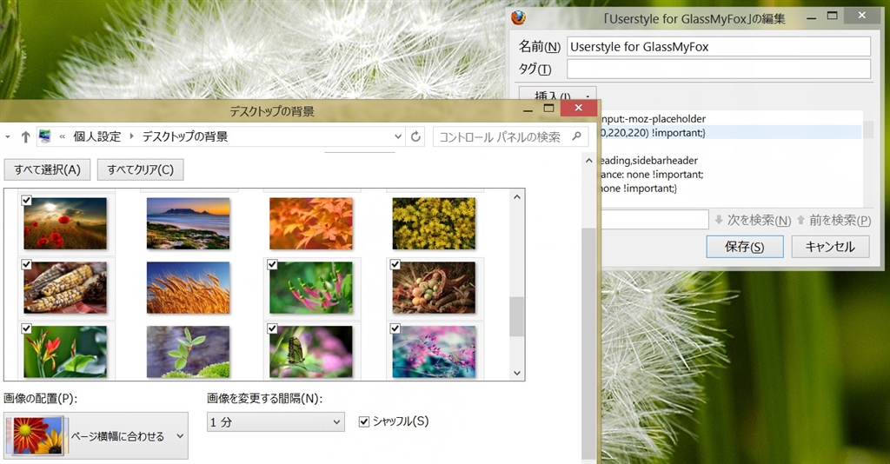Image resolution: width=890 pixels, height=464 pixels.
Task: Open the change interval dropdown showing 1 分
Action: [x=276, y=421]
